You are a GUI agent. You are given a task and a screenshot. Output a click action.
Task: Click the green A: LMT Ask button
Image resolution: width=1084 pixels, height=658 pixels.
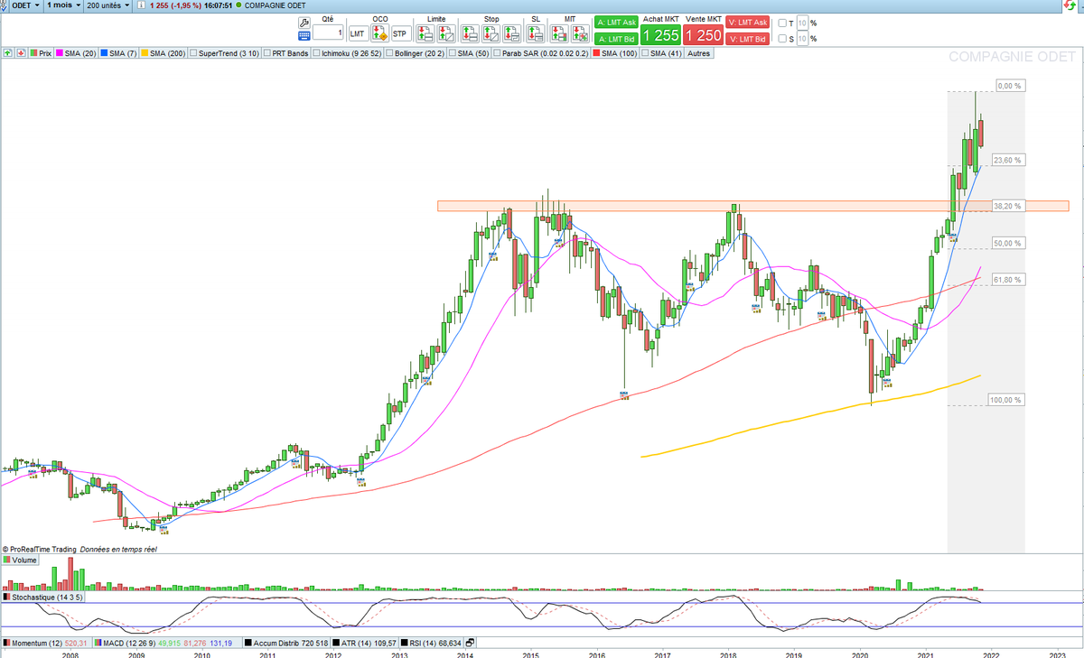click(x=614, y=22)
